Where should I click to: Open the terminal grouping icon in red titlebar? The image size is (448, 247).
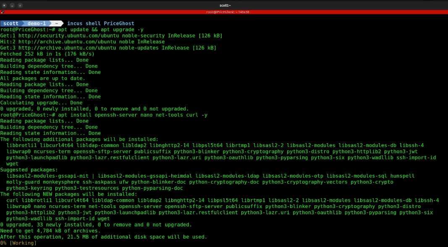tap(3, 12)
